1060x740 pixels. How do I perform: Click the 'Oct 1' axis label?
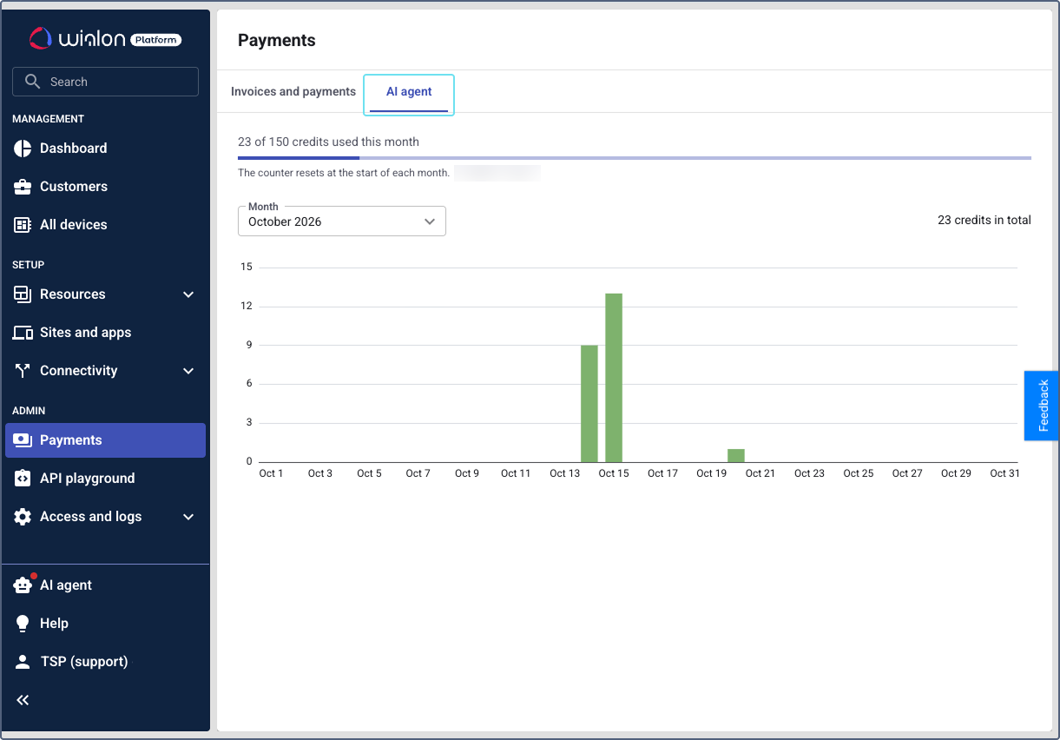pyautogui.click(x=271, y=473)
